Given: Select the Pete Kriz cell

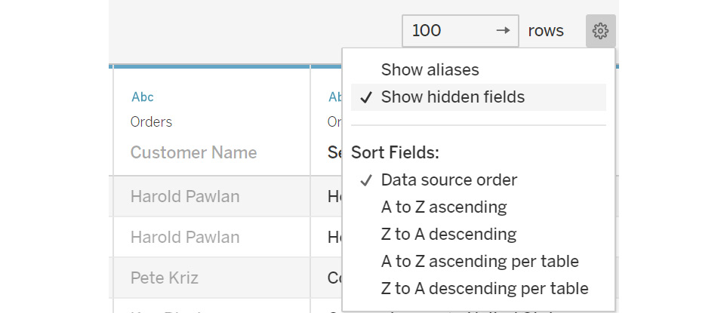Looking at the screenshot, I should (x=211, y=278).
